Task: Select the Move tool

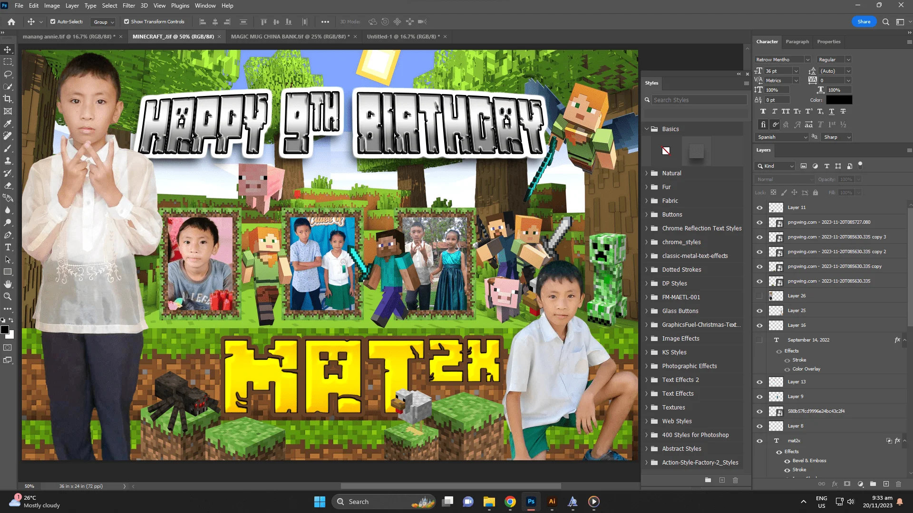Action: [8, 49]
